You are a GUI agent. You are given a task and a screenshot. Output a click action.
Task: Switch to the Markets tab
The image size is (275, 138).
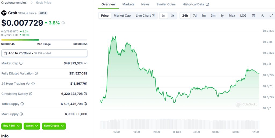(x=128, y=4)
